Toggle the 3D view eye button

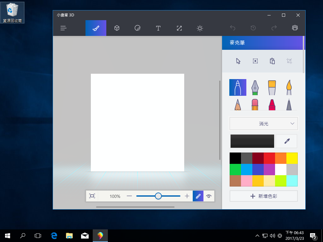coord(208,196)
